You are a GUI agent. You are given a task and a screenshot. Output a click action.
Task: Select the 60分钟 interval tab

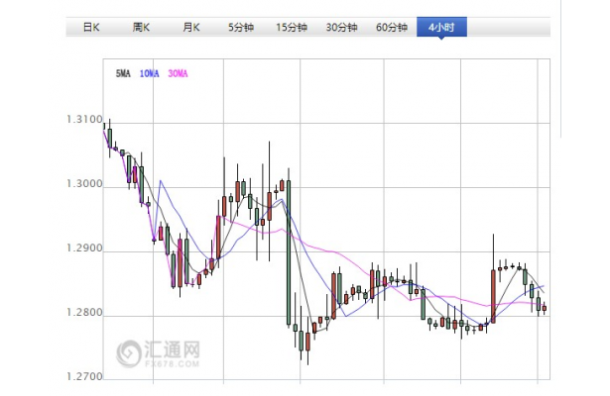(x=392, y=27)
